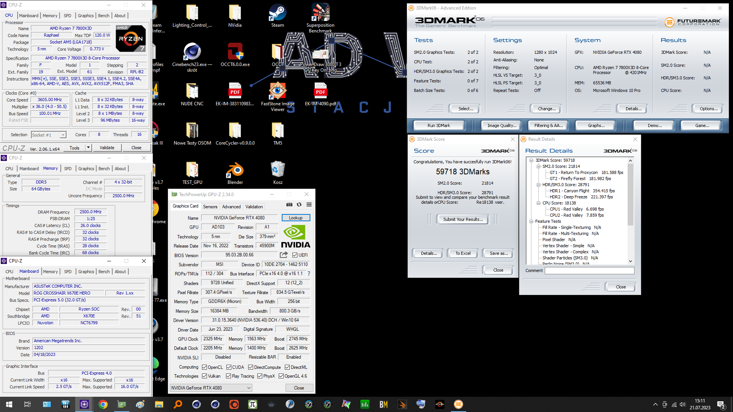The height and width of the screenshot is (412, 733).
Task: Open the Cinebench23.exe shortcut
Action: [192, 57]
